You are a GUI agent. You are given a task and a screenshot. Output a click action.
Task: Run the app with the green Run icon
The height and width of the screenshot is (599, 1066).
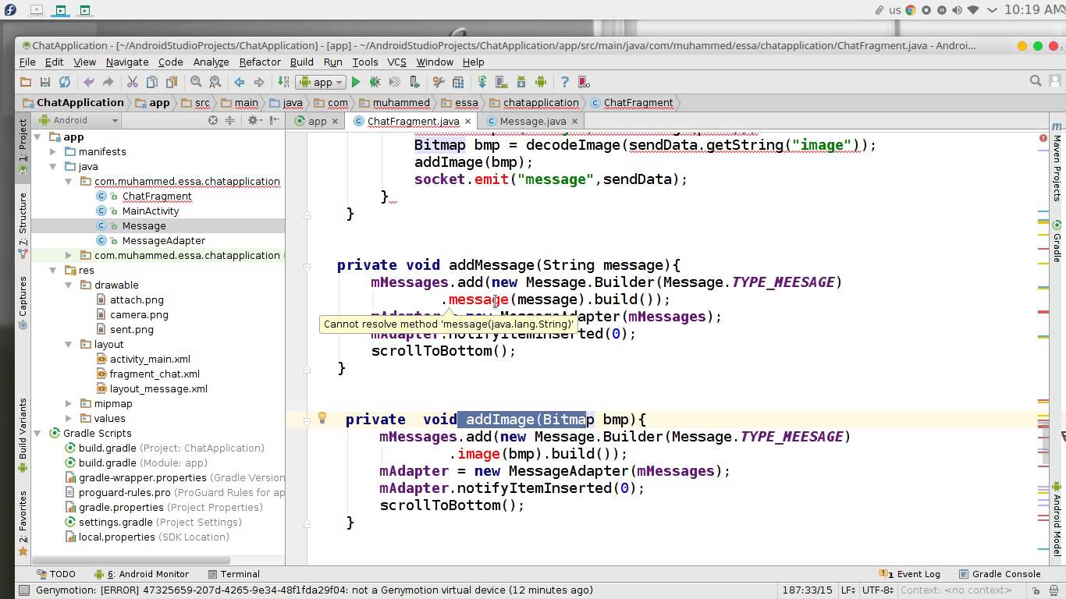pos(355,81)
